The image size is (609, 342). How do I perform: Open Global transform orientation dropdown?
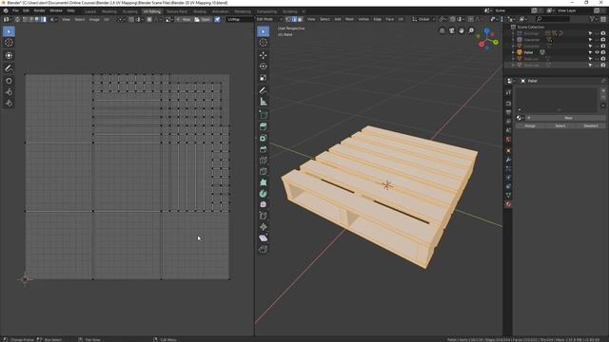click(x=423, y=19)
